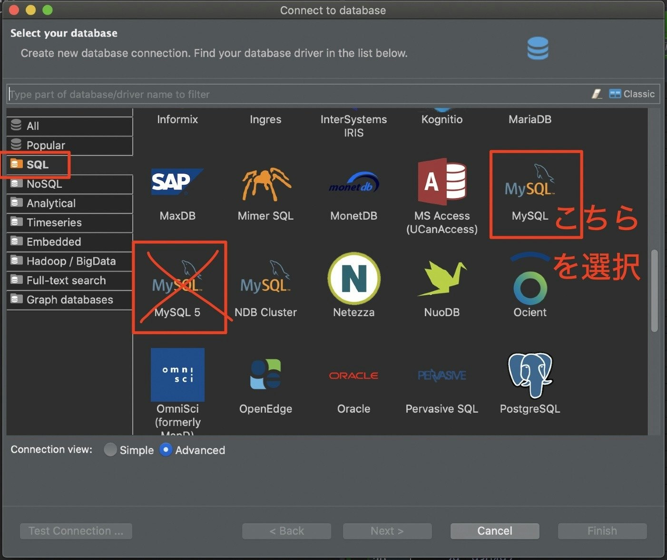Pick the Netezza driver icon
Image resolution: width=667 pixels, height=560 pixels.
(353, 279)
